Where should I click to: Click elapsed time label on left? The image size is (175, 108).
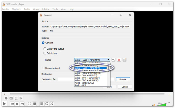[x=4, y=94]
